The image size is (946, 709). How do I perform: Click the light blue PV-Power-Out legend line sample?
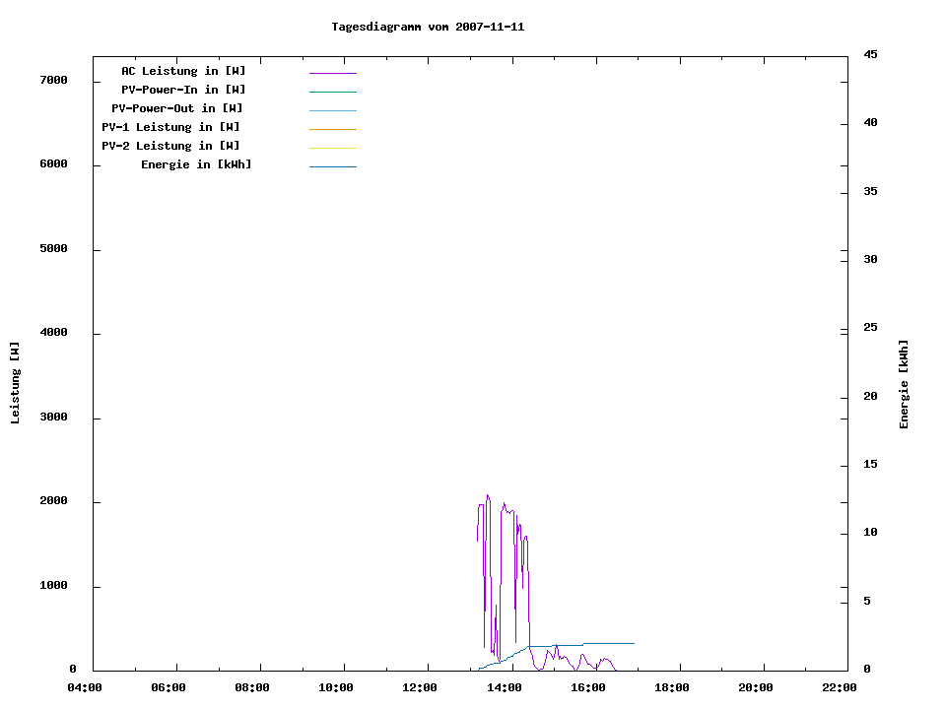click(x=332, y=110)
